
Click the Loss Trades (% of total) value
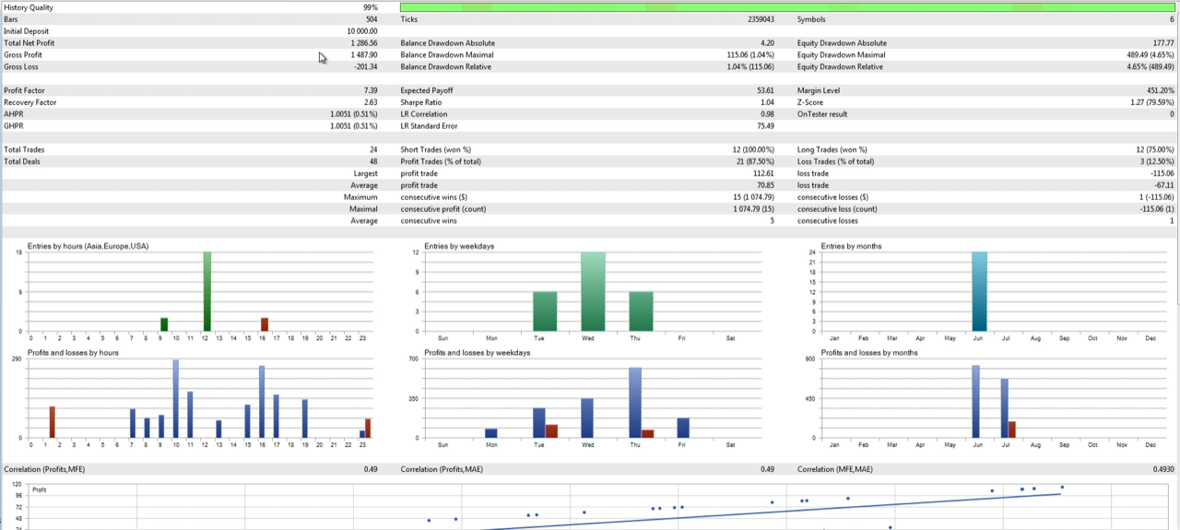(1156, 162)
